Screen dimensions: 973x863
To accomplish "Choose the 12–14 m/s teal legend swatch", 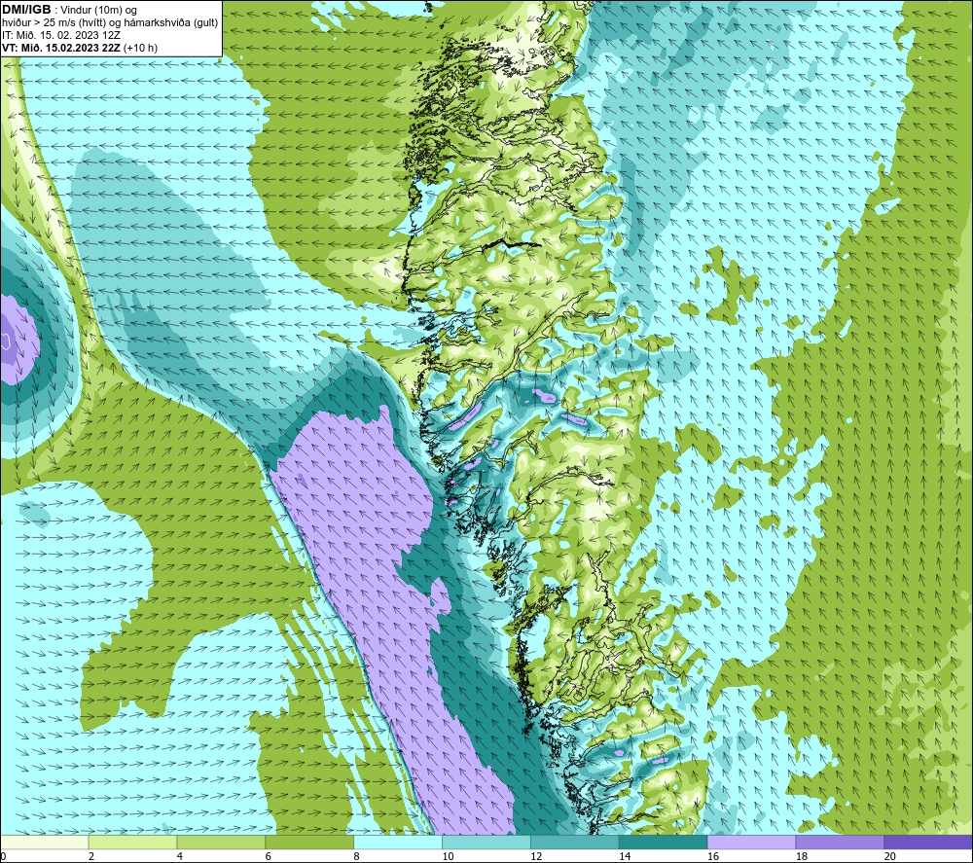I will point(575,842).
